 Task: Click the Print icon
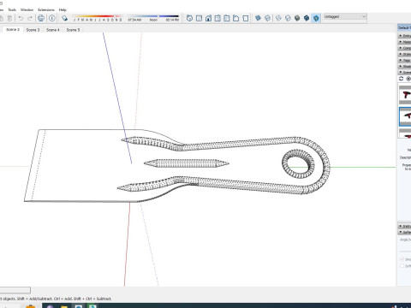pos(41,18)
